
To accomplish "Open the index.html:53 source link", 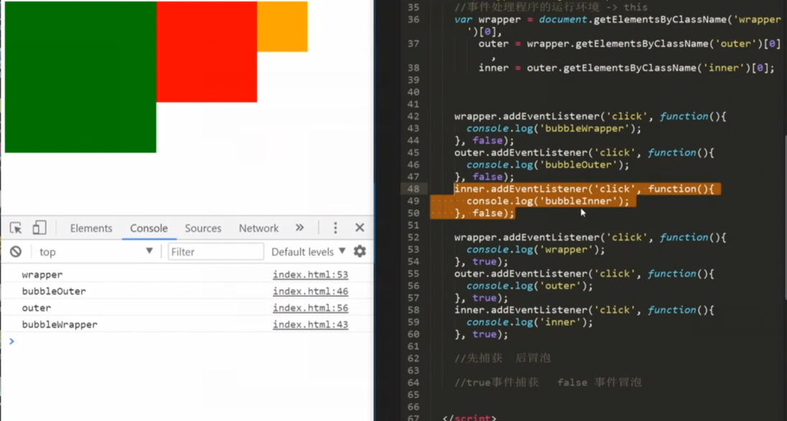I will pos(310,274).
